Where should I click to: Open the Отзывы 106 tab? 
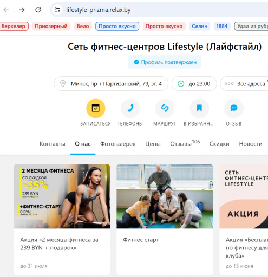(x=185, y=143)
